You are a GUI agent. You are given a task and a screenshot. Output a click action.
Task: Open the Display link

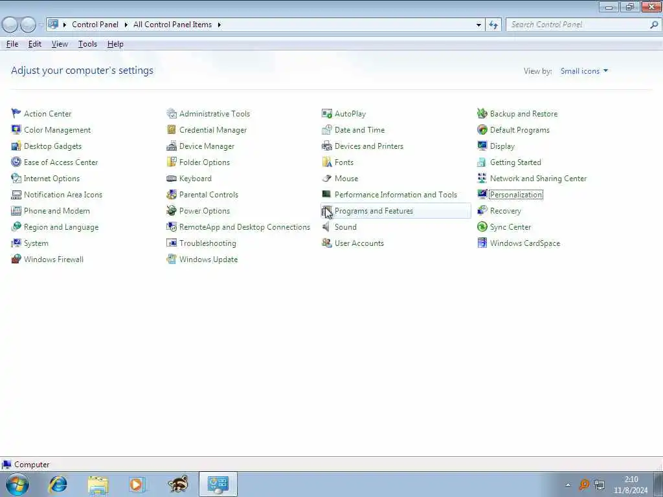tap(502, 146)
